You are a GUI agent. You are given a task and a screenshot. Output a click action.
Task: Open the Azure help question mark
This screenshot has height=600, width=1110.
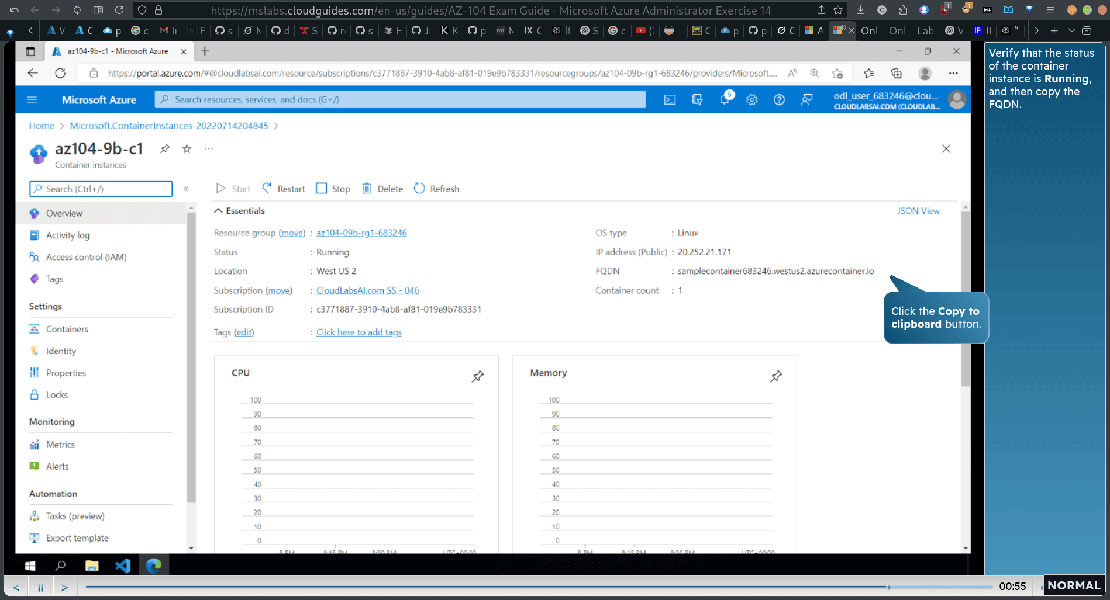pyautogui.click(x=779, y=100)
